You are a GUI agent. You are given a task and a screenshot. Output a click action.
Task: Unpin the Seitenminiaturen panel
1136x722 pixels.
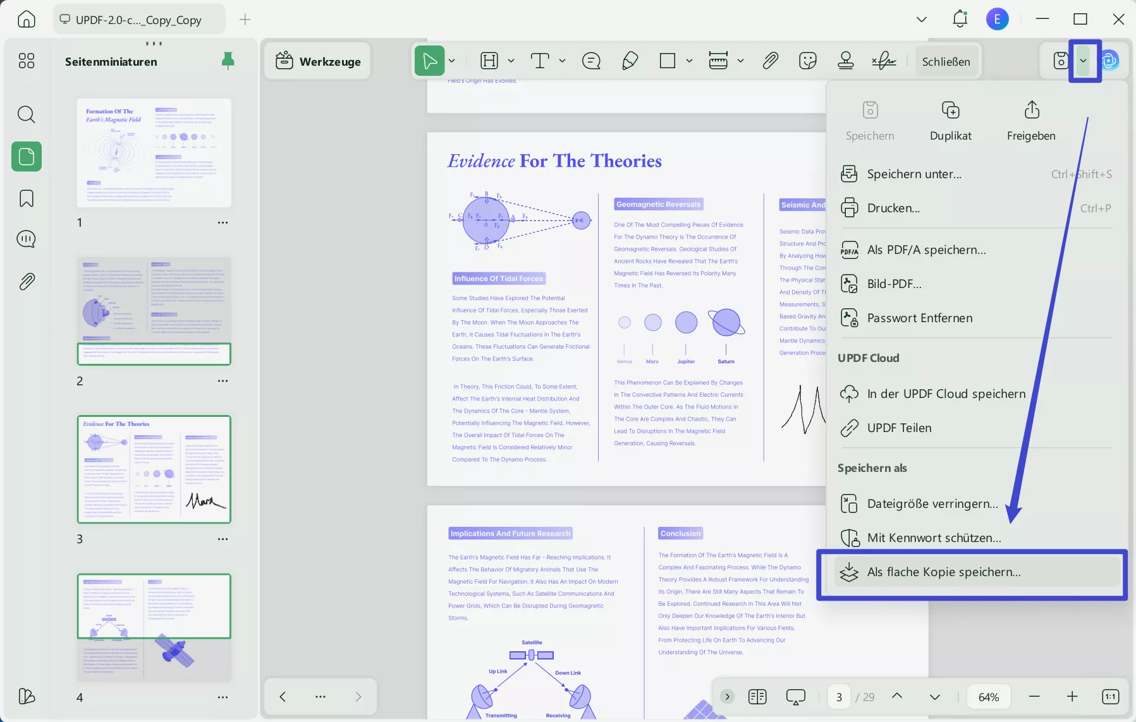(x=228, y=61)
